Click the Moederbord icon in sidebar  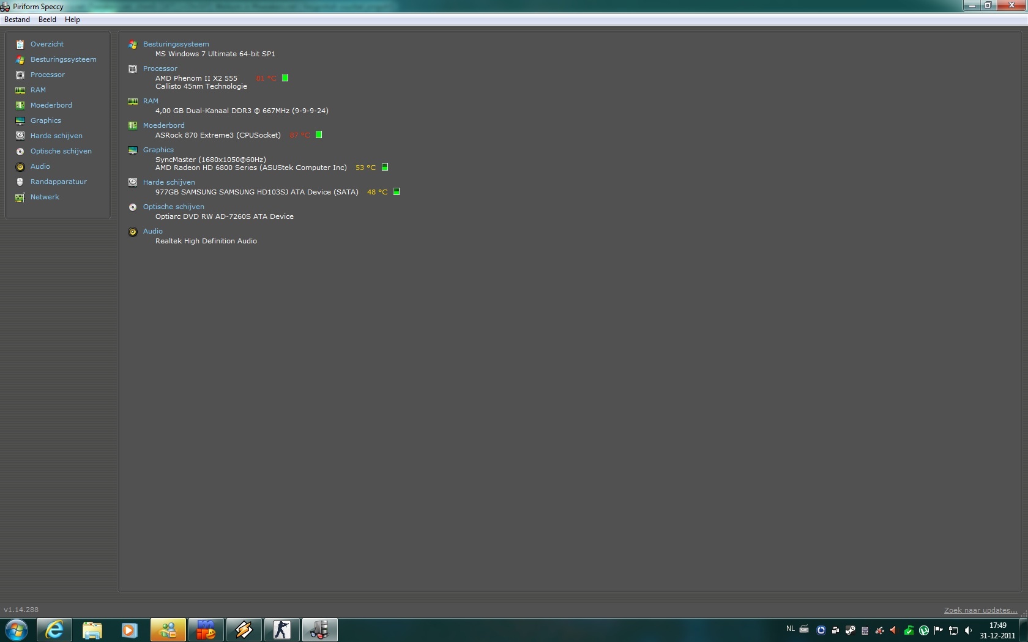coord(20,105)
